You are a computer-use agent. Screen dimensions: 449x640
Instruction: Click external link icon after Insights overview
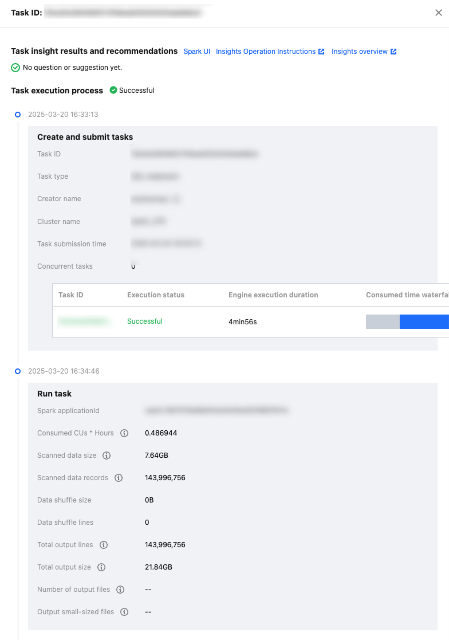pyautogui.click(x=393, y=52)
